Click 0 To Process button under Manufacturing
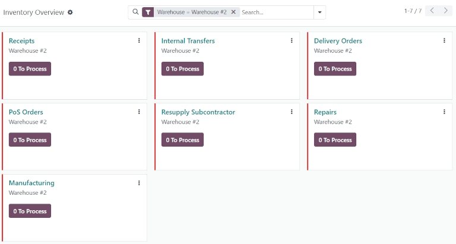Image resolution: width=456 pixels, height=244 pixels. click(x=30, y=211)
